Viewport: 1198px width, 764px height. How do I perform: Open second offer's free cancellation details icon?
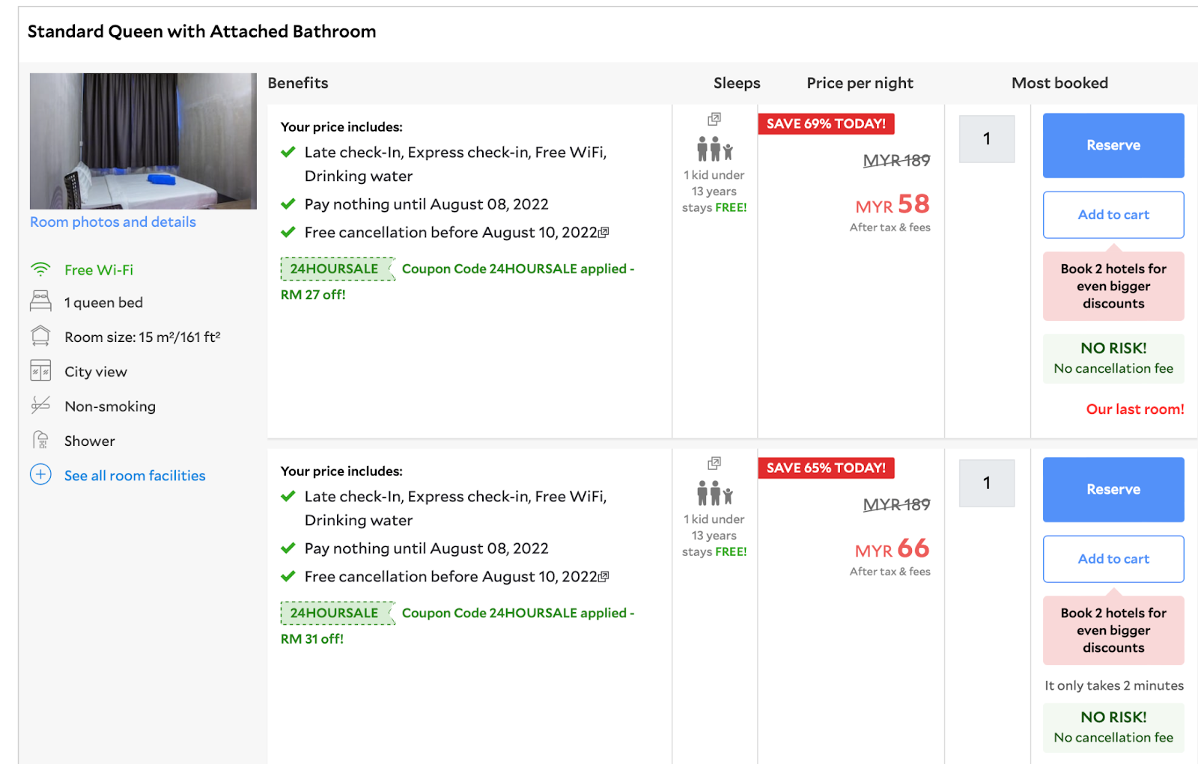pos(604,577)
